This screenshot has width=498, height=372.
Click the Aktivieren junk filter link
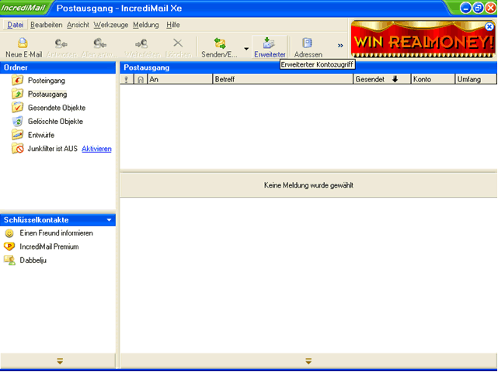click(96, 149)
